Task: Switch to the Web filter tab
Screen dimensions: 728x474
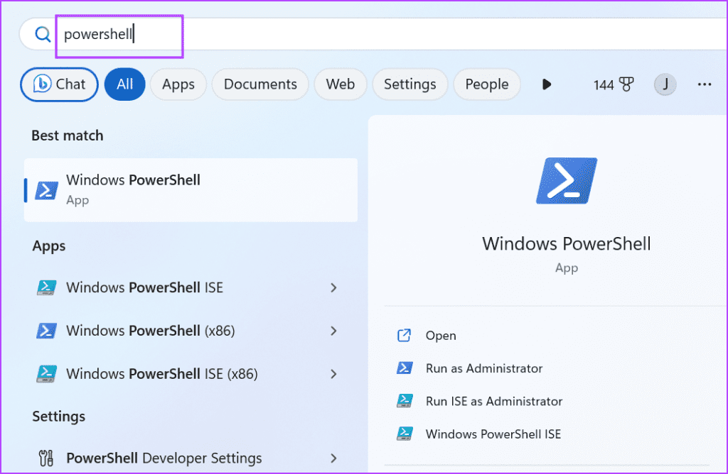Action: (x=341, y=84)
